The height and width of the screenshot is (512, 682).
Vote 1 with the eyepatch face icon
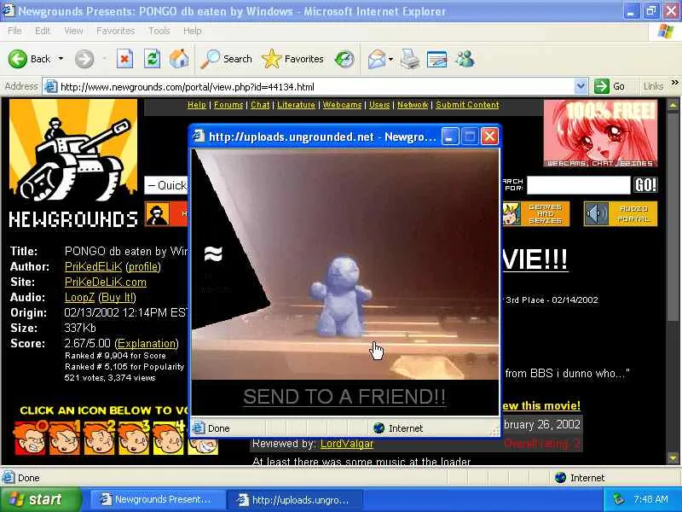tap(65, 437)
